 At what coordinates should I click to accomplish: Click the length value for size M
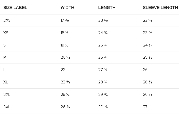[x=103, y=57]
